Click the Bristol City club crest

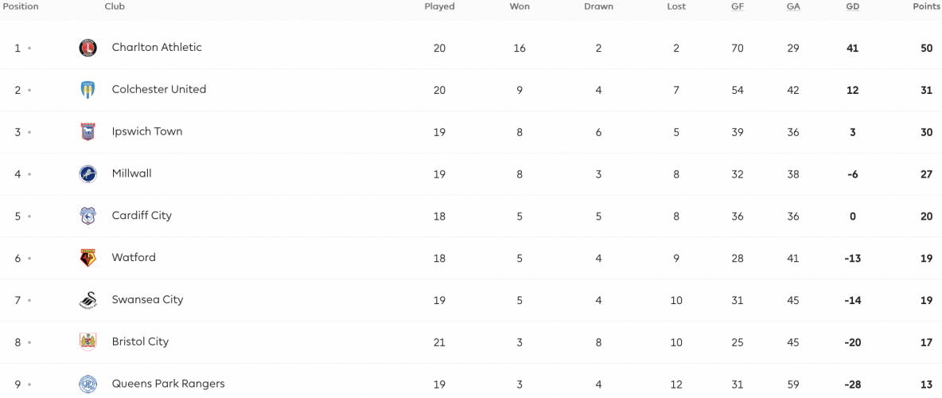tap(88, 342)
